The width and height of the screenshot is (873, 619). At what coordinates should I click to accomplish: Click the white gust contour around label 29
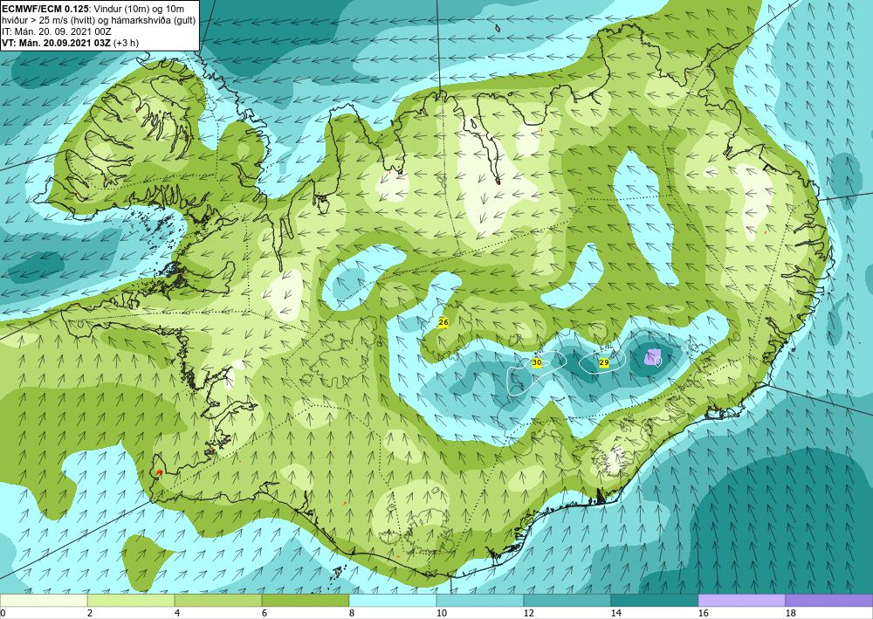click(x=602, y=362)
